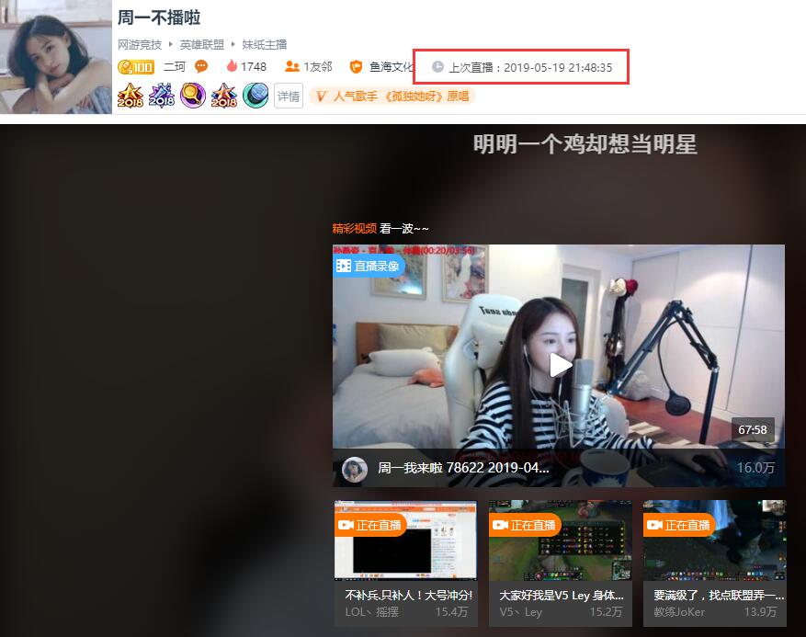Click the friends icon beside 1友邻

pyautogui.click(x=292, y=66)
